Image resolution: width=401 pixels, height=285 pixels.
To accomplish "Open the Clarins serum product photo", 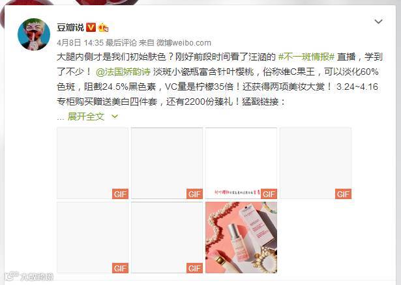I will click(x=241, y=238).
